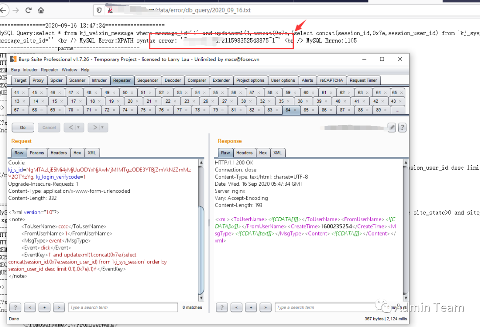Image resolution: width=480 pixels, height=327 pixels.
Task: Switch to the Spider tab
Action: (56, 80)
